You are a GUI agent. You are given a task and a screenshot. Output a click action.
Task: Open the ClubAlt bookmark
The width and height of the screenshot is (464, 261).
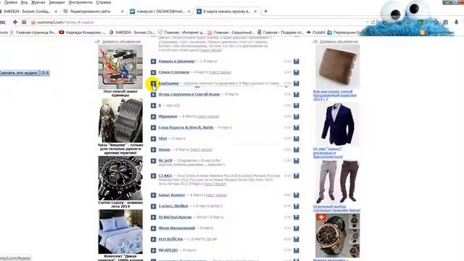(316, 32)
